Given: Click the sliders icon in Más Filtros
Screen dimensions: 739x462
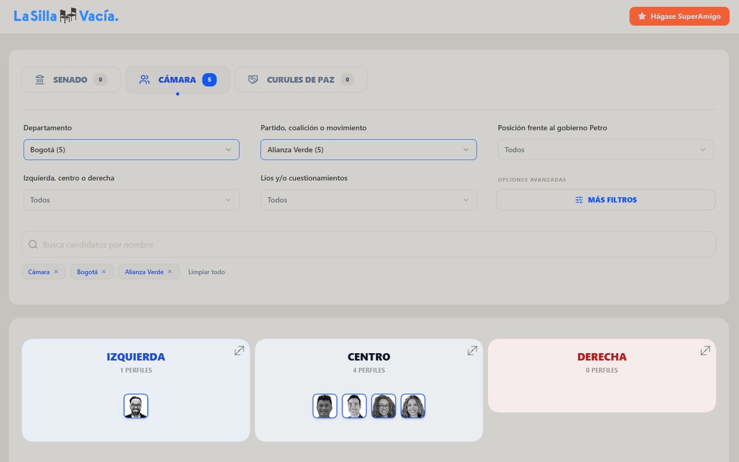Looking at the screenshot, I should [x=579, y=200].
